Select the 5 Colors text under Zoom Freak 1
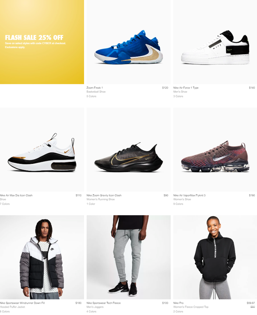The width and height of the screenshot is (257, 315). pyautogui.click(x=91, y=96)
